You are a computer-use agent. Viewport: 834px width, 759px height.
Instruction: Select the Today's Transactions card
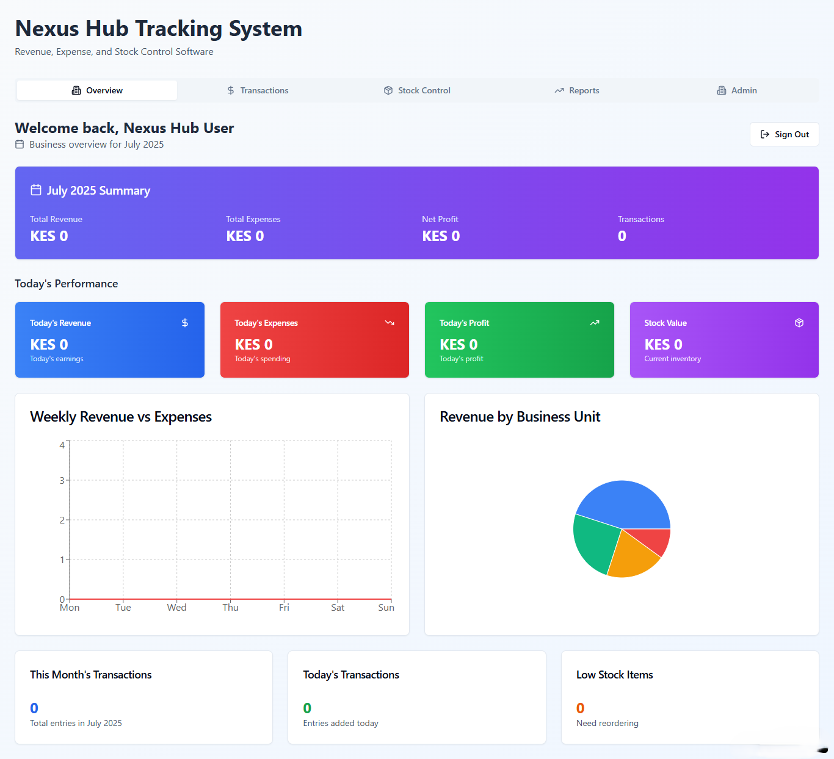coord(416,697)
